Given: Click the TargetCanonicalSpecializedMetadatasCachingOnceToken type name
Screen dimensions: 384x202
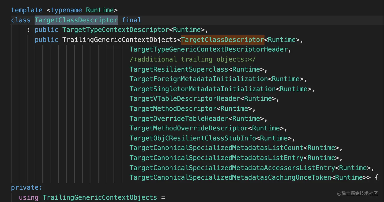Looking at the screenshot, I should pyautogui.click(x=230, y=177).
